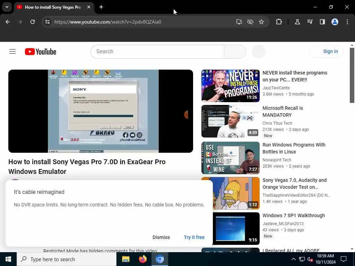
Task: Click the muted volume tray icon
Action: coord(310,259)
